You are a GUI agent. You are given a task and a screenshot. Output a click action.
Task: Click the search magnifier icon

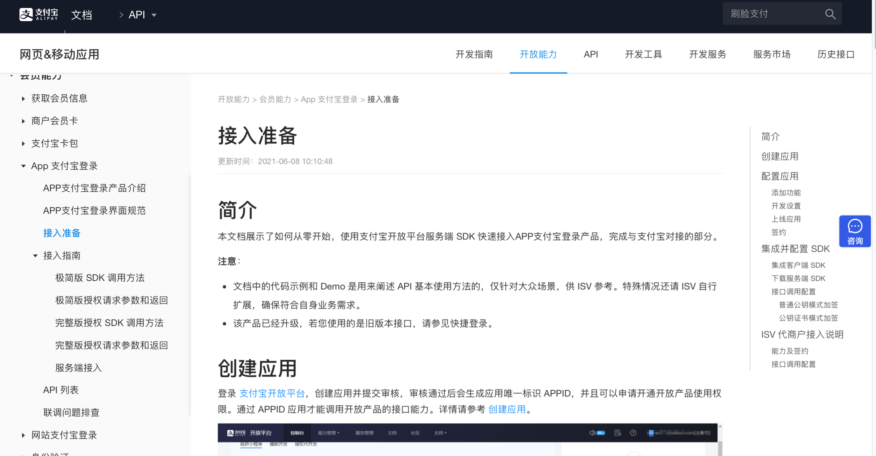pos(830,14)
